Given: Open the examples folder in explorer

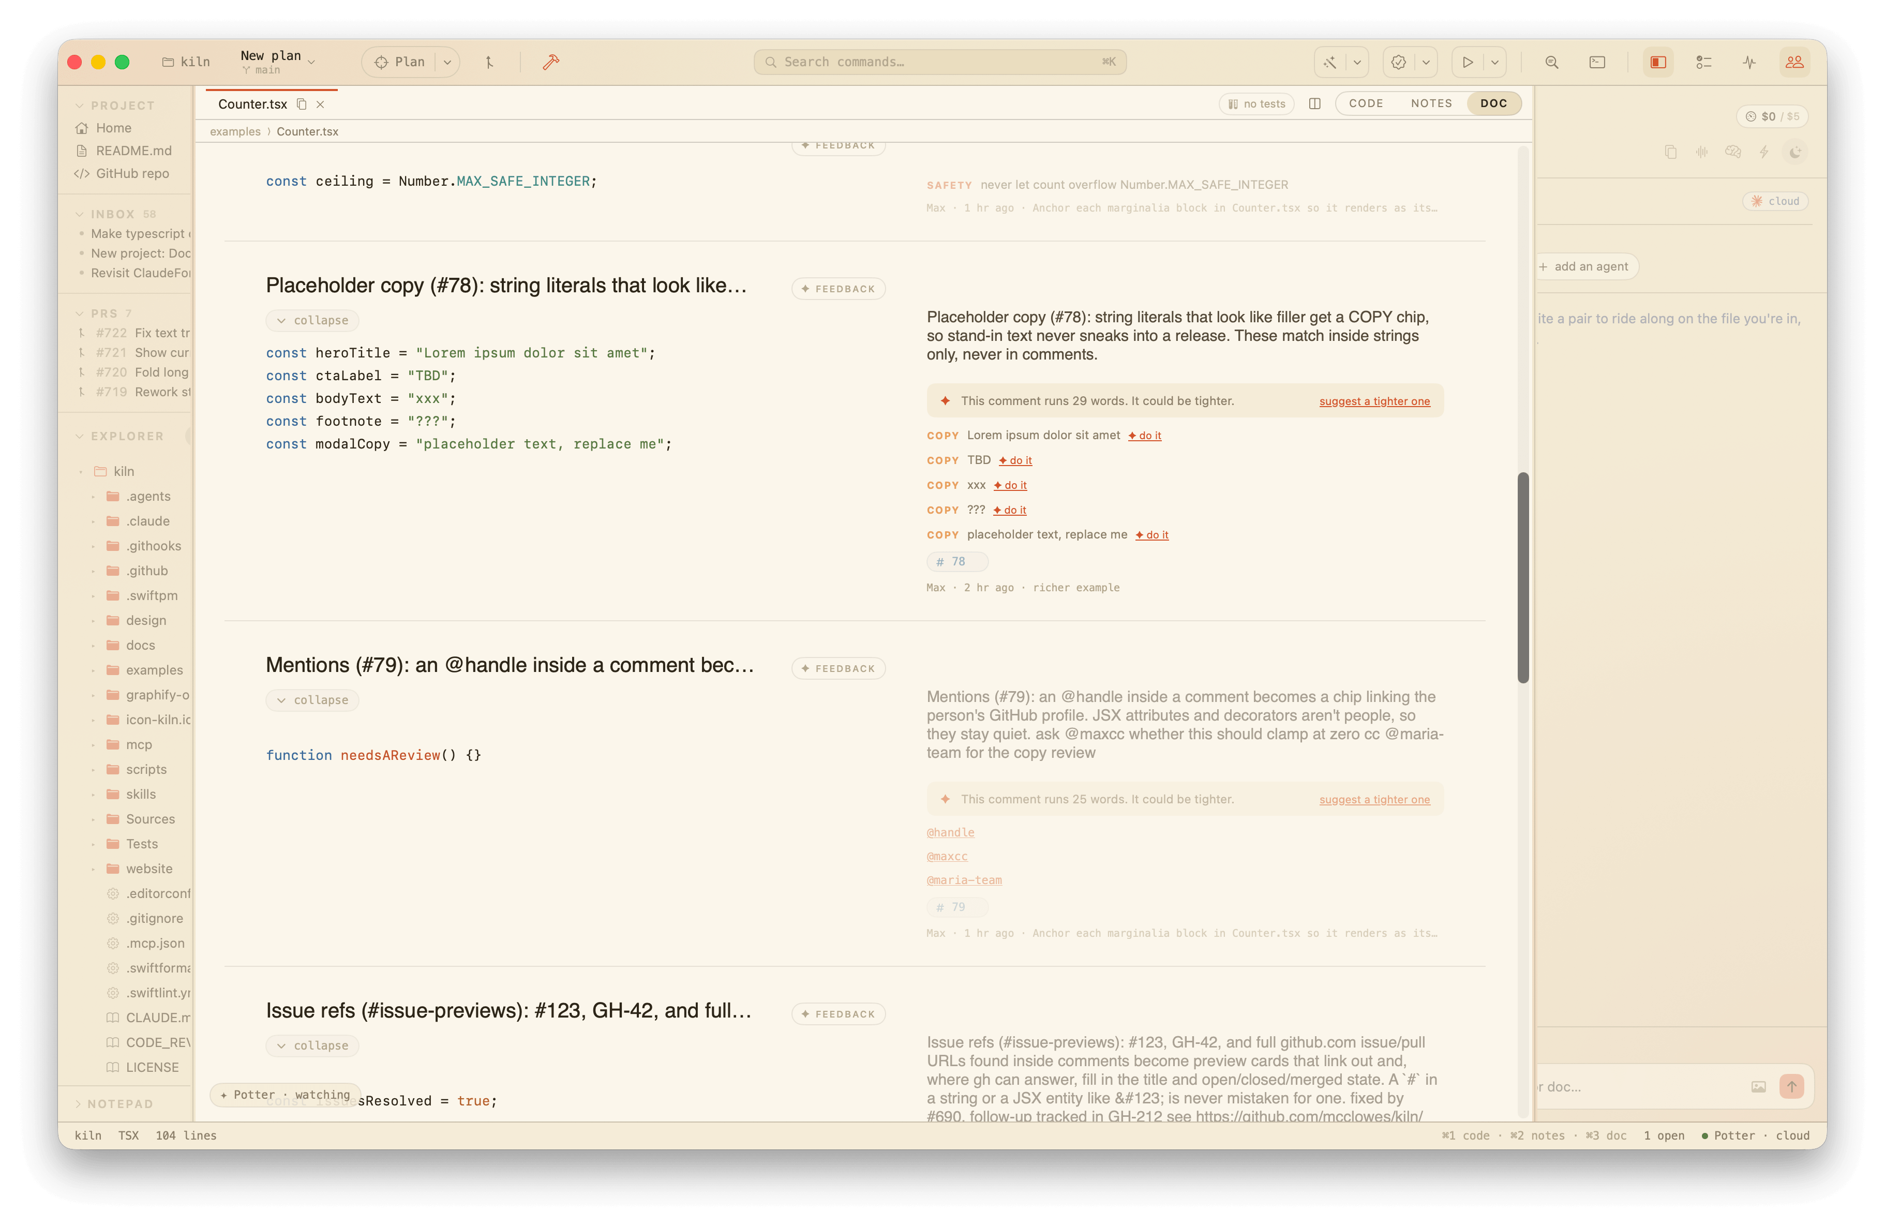Looking at the screenshot, I should (x=144, y=670).
